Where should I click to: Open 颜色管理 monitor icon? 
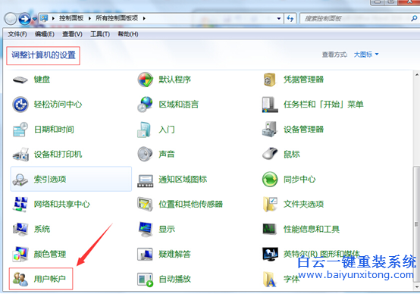coord(20,254)
